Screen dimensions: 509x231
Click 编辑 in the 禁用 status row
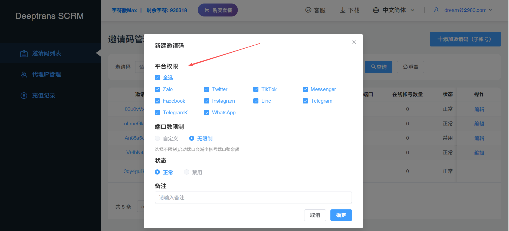(x=479, y=138)
